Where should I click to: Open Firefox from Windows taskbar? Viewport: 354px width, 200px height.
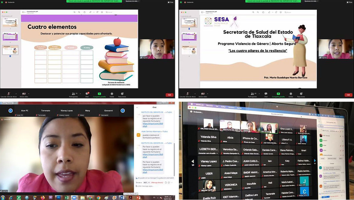pyautogui.click(x=43, y=198)
